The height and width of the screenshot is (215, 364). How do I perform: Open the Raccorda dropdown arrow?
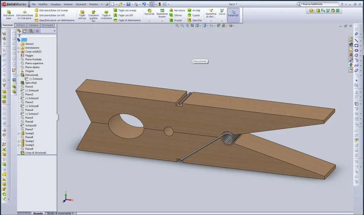coord(149,21)
